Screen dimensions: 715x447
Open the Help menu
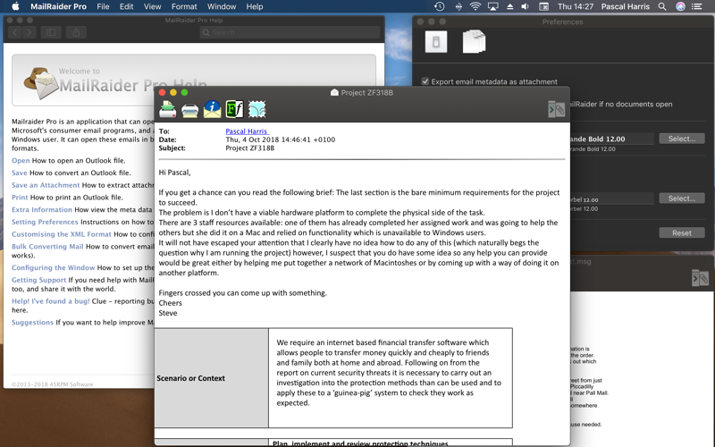[255, 6]
